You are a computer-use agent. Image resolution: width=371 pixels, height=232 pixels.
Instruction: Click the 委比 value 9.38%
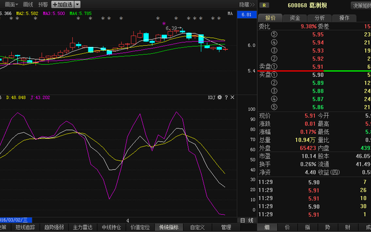click(309, 26)
